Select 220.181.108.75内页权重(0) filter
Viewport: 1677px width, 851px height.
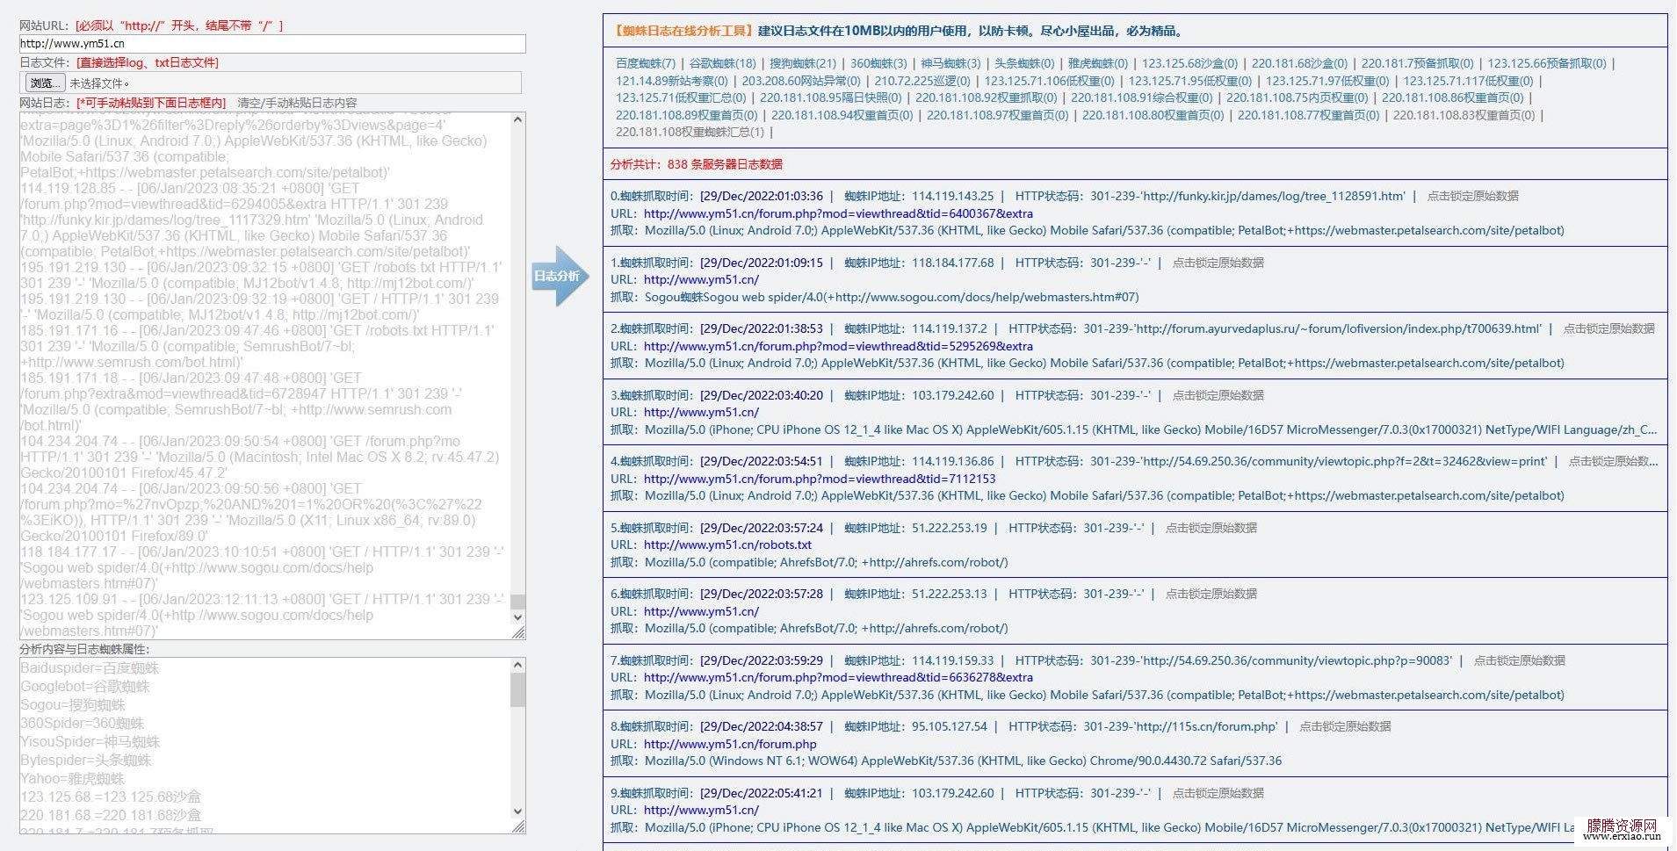(1298, 97)
